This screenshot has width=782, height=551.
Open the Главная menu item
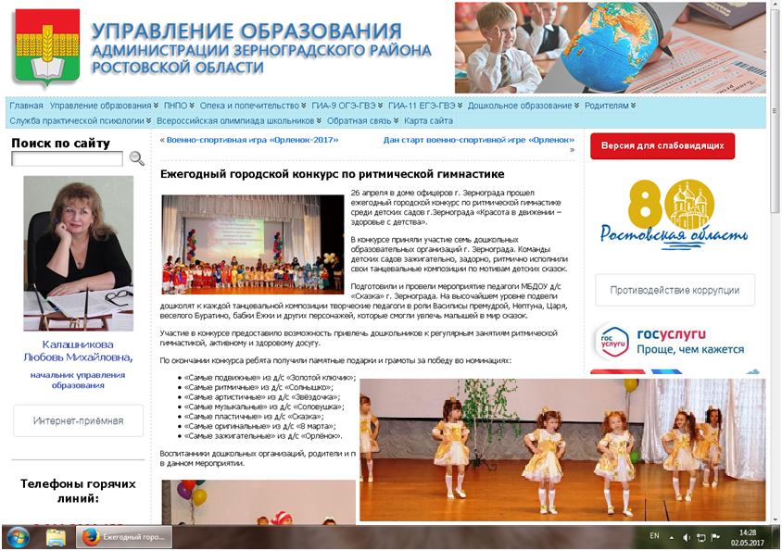tap(27, 106)
